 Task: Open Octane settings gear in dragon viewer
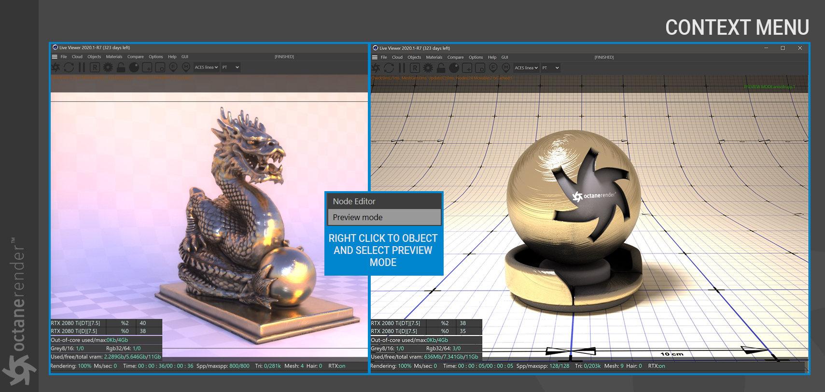coord(108,68)
